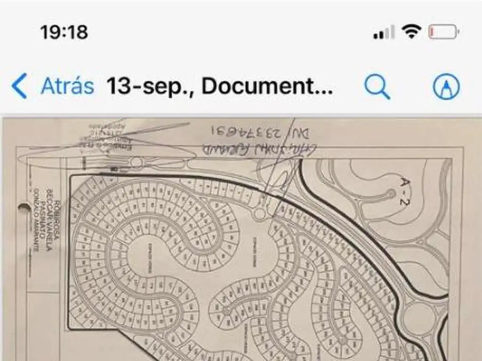Tap the low battery indicator
482x361 pixels.
(444, 31)
